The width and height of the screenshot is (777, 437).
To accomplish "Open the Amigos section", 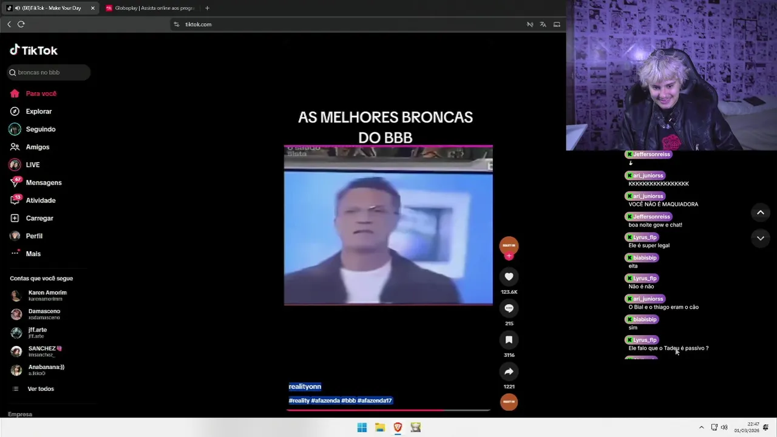I will pyautogui.click(x=30, y=147).
